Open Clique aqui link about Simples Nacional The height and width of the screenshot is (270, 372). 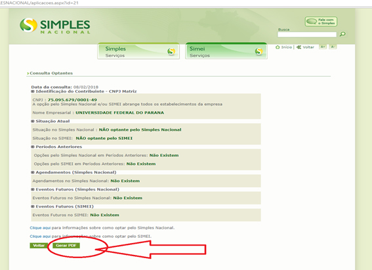pyautogui.click(x=40, y=228)
